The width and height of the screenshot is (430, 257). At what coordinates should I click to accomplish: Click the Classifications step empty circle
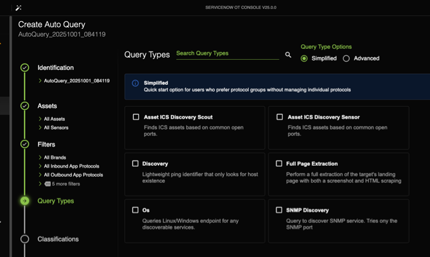click(24, 239)
